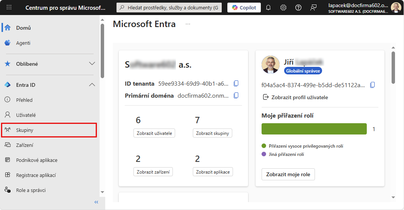This screenshot has width=404, height=210.
Task: Click the green role assignments bar
Action: click(314, 129)
